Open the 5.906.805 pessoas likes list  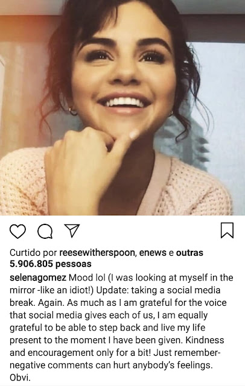click(x=51, y=264)
